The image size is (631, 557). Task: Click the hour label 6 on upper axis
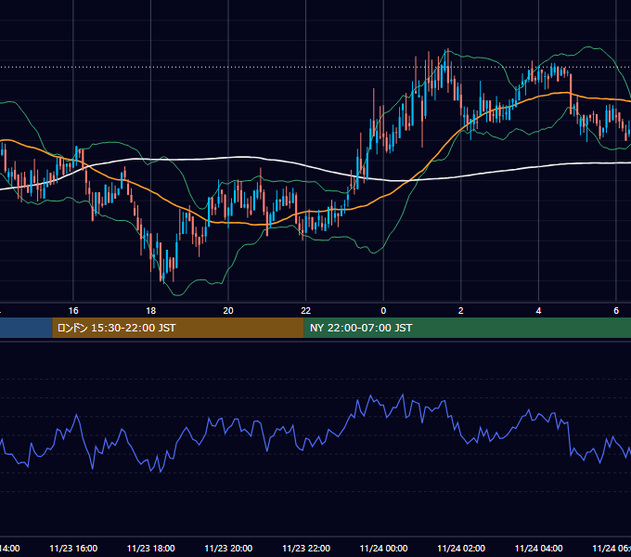616,311
